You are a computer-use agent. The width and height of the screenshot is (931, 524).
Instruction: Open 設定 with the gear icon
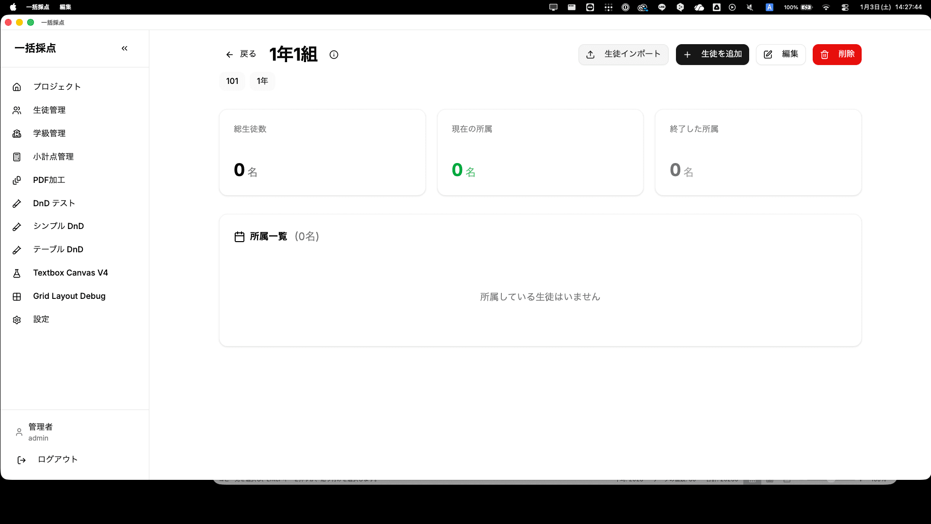coord(17,319)
